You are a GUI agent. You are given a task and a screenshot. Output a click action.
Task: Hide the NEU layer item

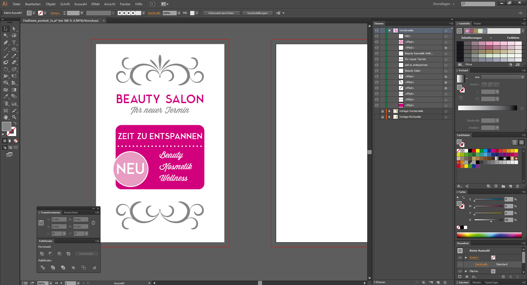(x=377, y=36)
